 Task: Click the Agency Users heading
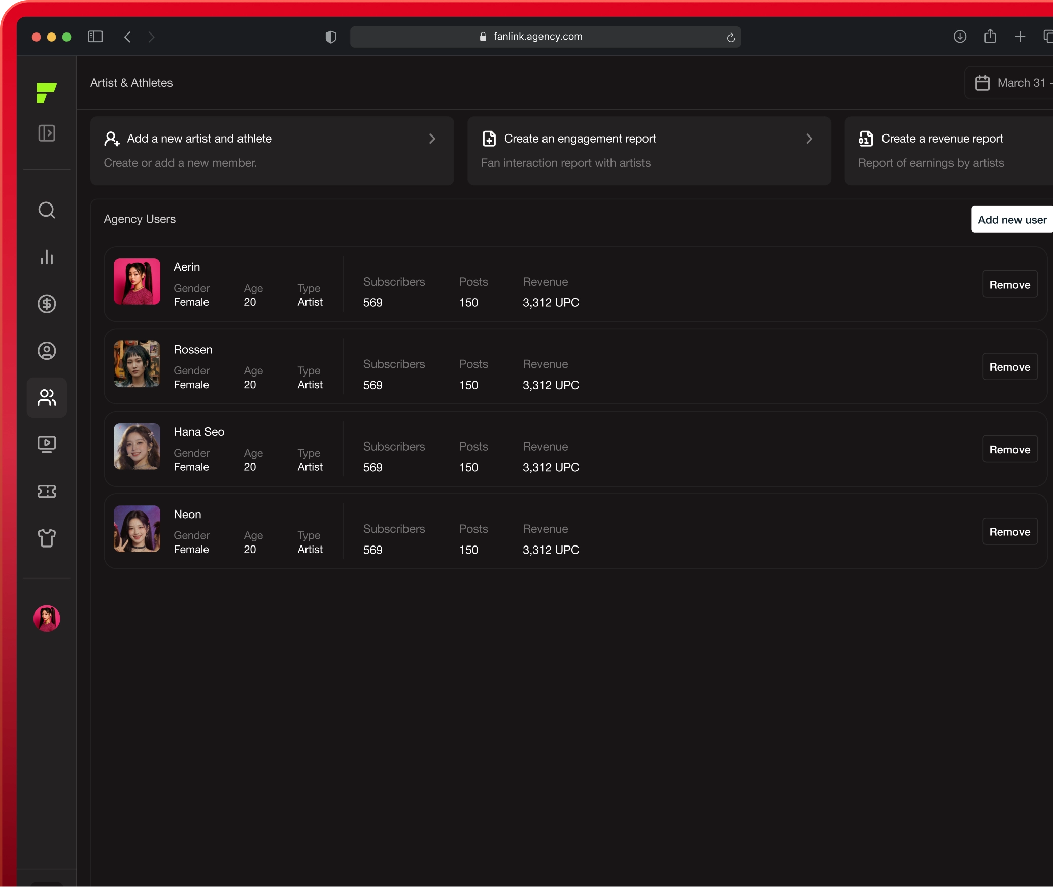click(140, 219)
